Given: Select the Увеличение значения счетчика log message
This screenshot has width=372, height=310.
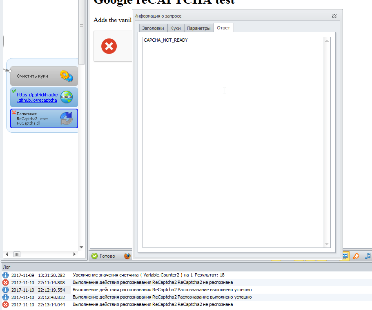Looking at the screenshot, I should click(149, 275).
